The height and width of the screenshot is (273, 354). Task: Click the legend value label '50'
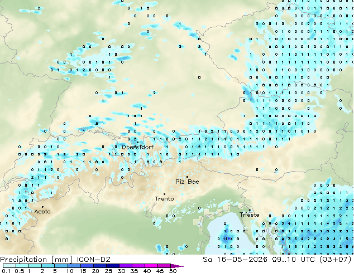[173, 271]
